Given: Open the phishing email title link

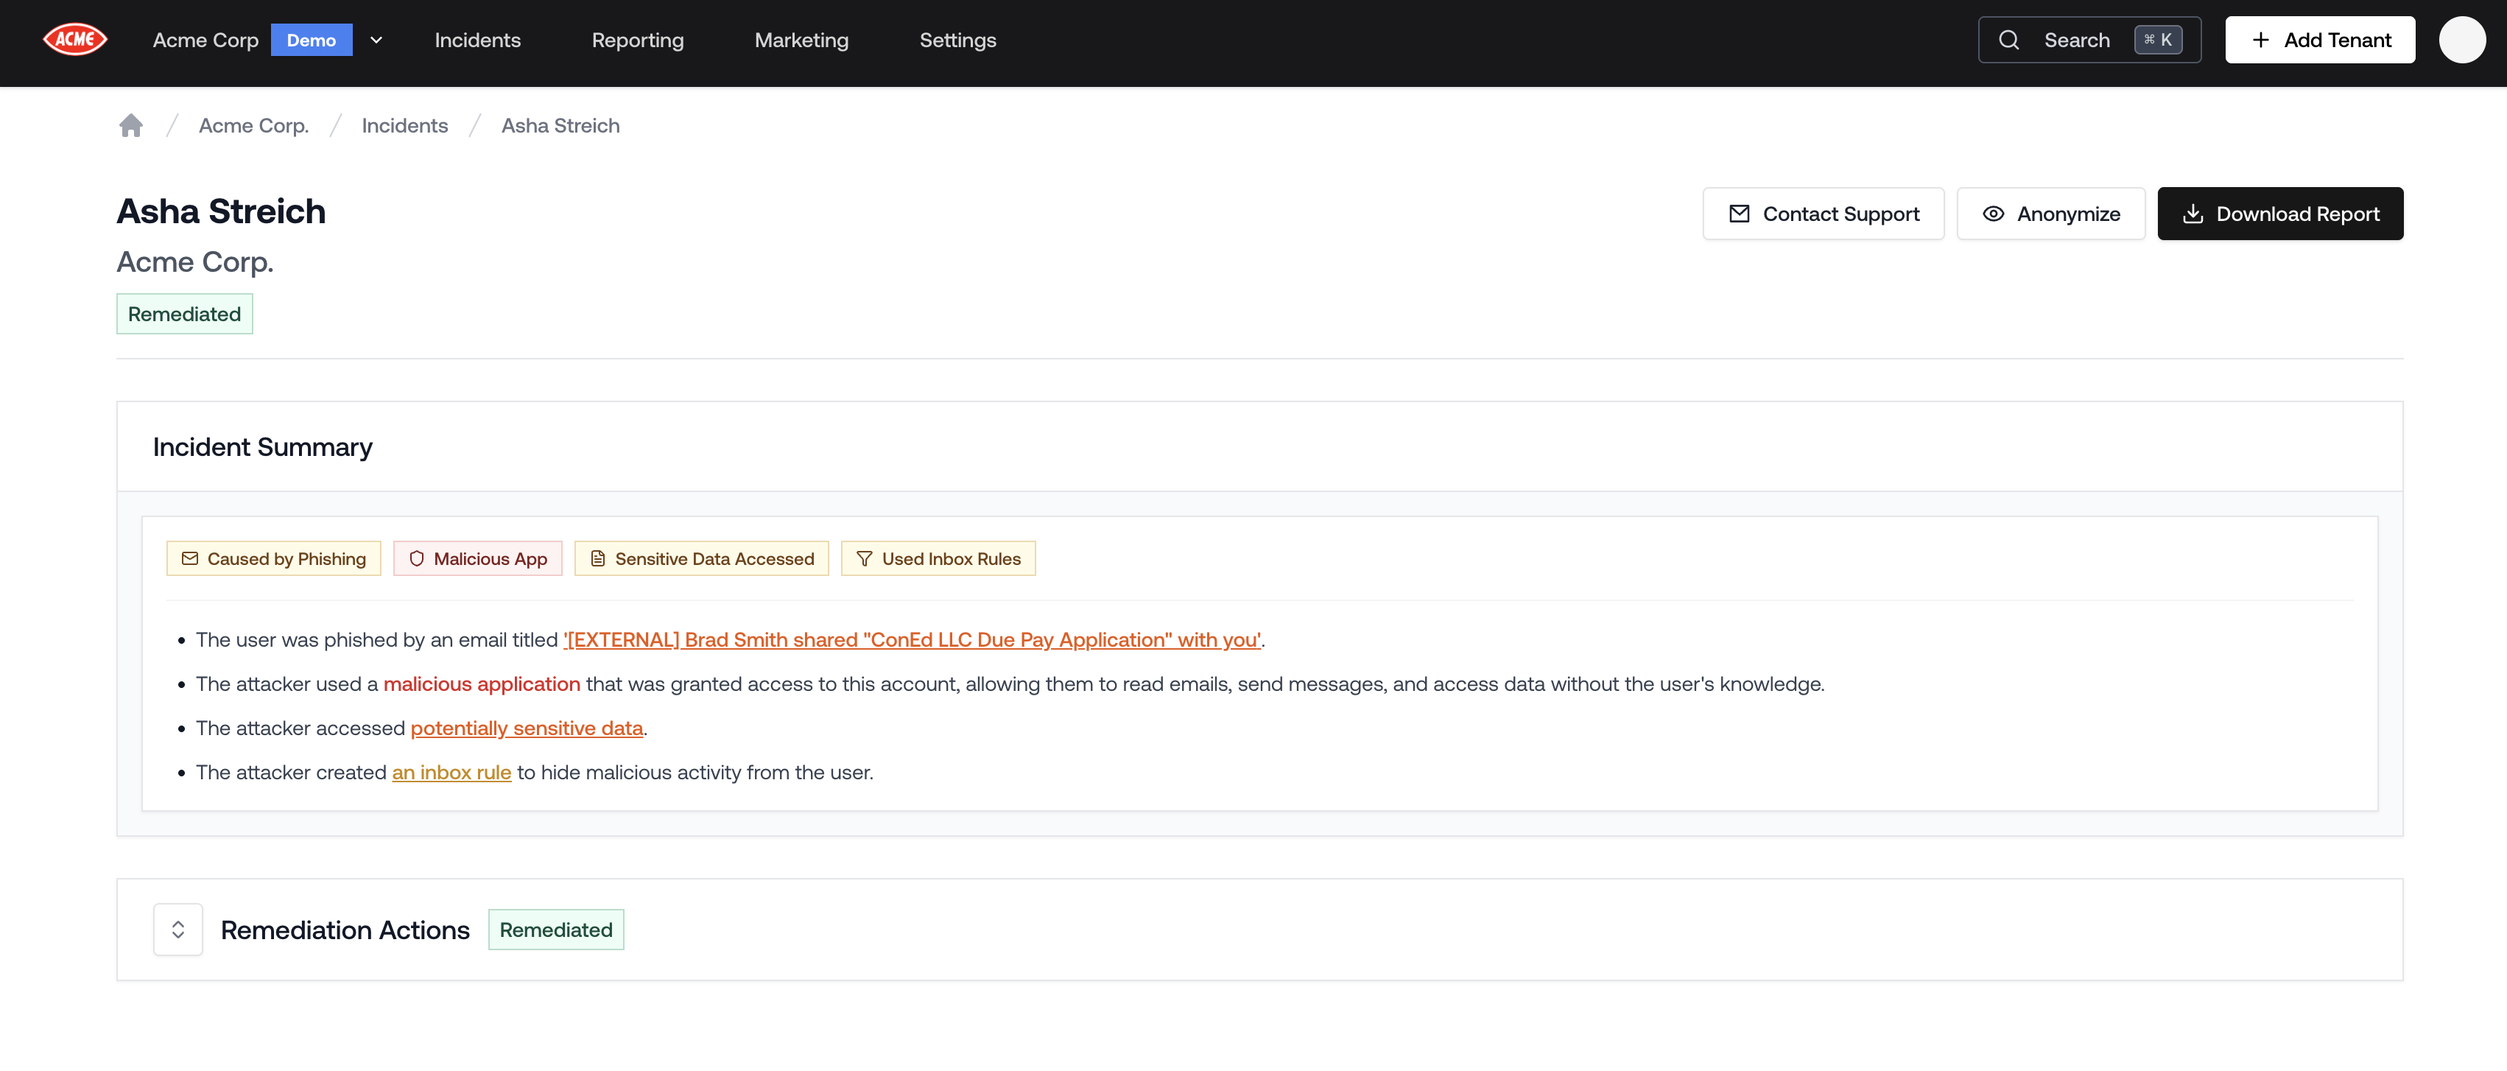Looking at the screenshot, I should (913, 639).
